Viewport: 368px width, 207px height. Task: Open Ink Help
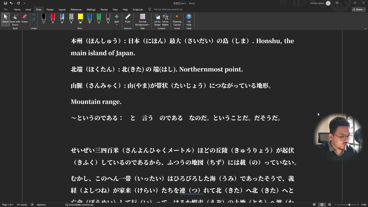pos(189,20)
